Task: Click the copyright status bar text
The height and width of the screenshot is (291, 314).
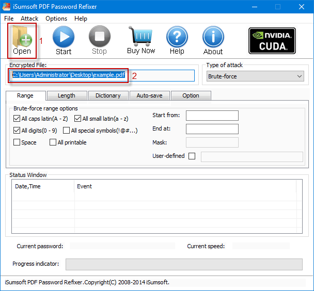Action: click(x=87, y=282)
